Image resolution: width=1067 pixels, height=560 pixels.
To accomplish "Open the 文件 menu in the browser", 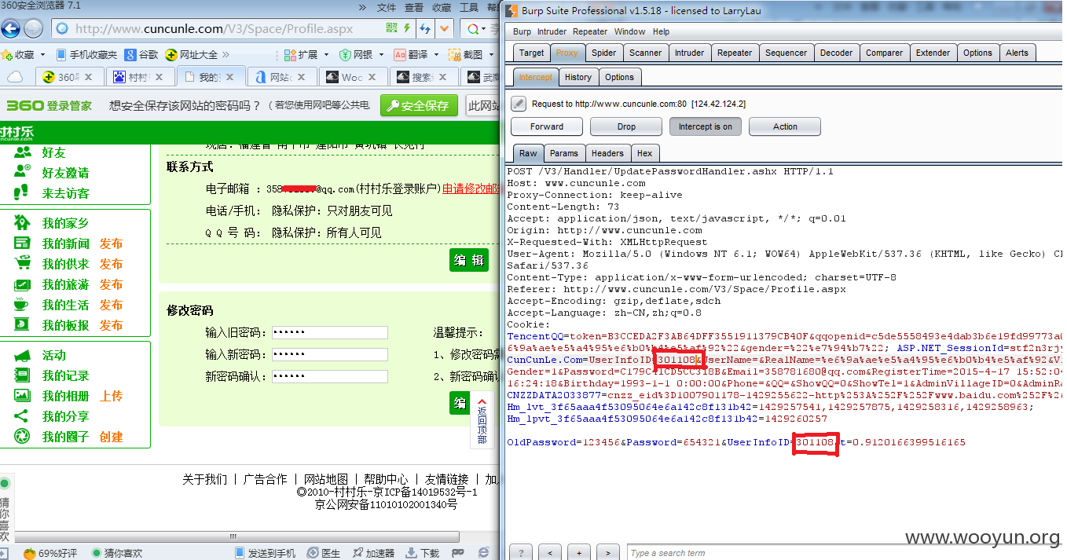I will coord(387,7).
